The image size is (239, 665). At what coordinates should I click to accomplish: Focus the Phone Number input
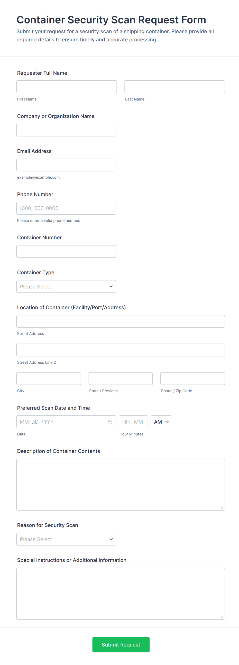click(66, 208)
